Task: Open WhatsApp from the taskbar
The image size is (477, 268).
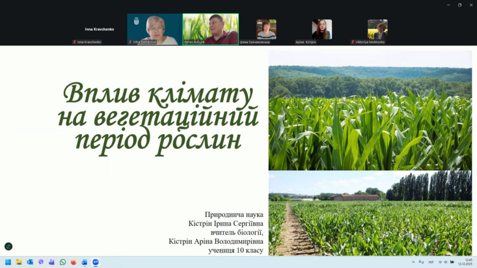Action: click(x=63, y=262)
